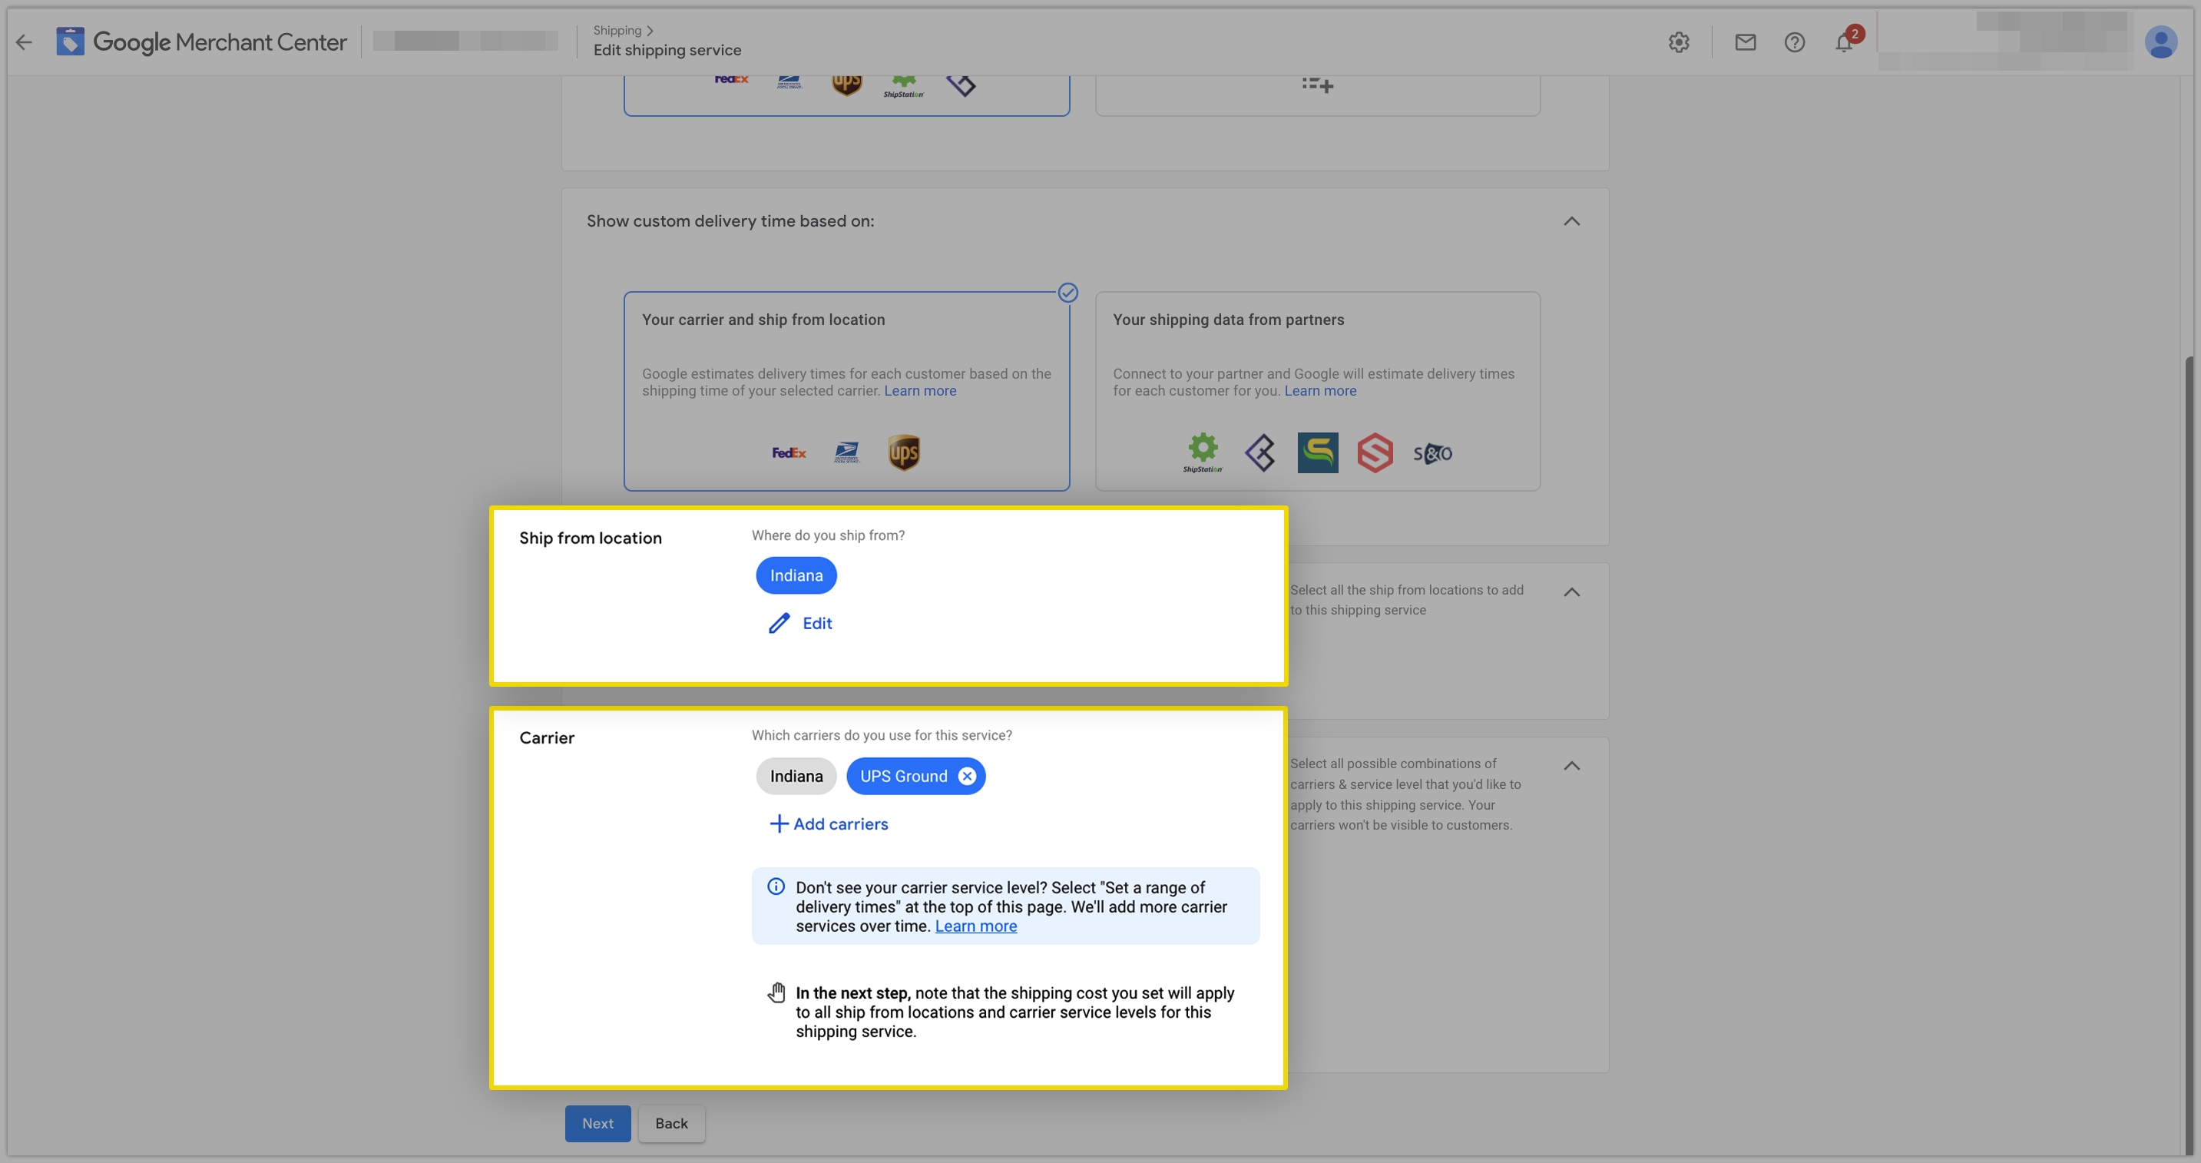
Task: Click the 'Carrier' section heading
Action: coord(547,738)
